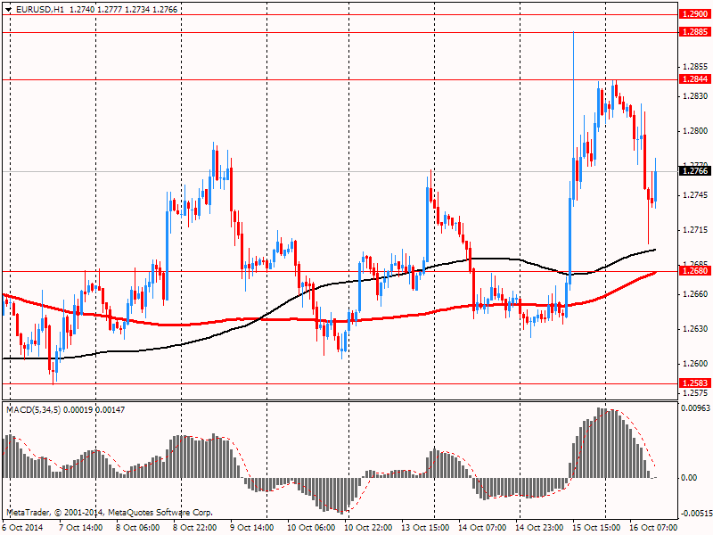Click the MACD values 0.00019 0.00147
Screen dimensions: 713x535
(94, 410)
